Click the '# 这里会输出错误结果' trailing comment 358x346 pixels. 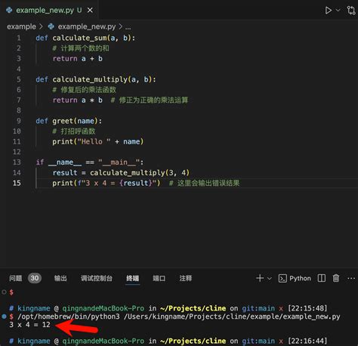point(204,183)
